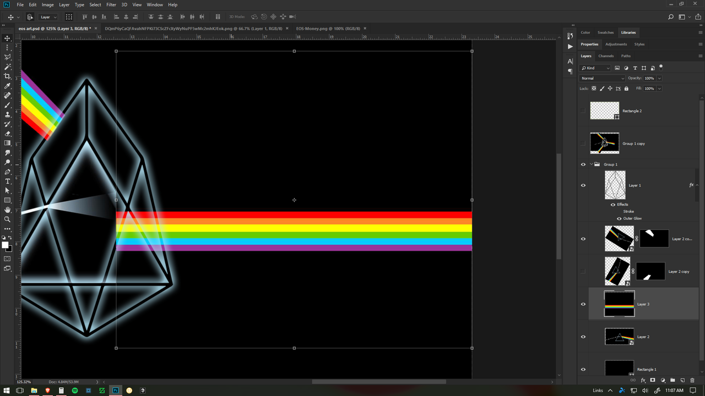Select the Clone Stamp tool

pyautogui.click(x=8, y=114)
